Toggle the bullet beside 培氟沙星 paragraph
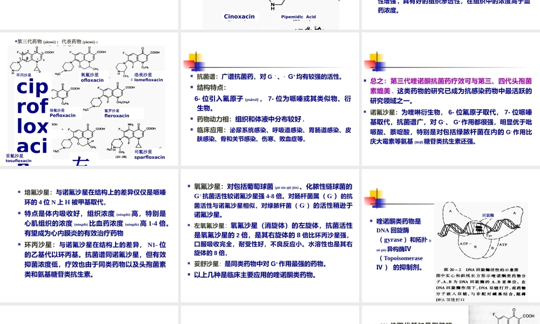The image size is (540, 324). click(x=18, y=192)
